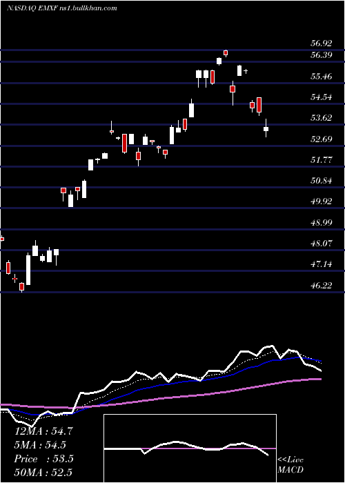Image resolution: width=345 pixels, height=483 pixels.
Task: Select the 56.92 price level label
Action: (x=321, y=43)
